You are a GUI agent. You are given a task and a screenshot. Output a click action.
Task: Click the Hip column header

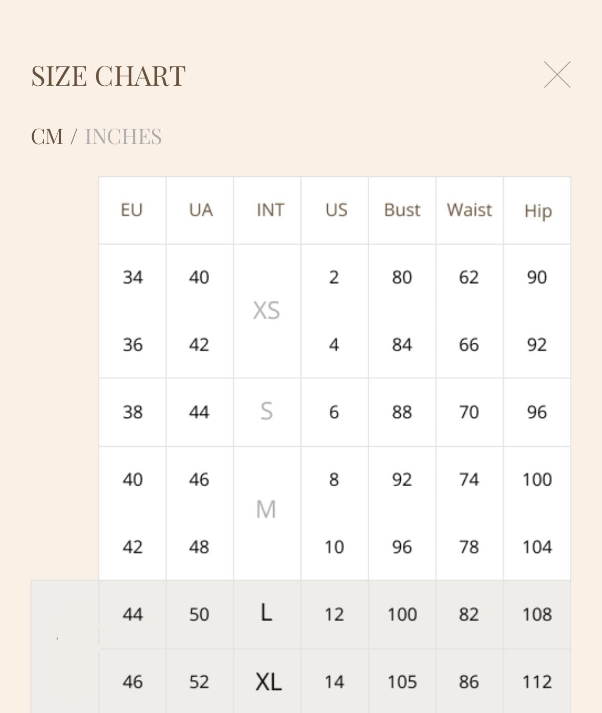pyautogui.click(x=538, y=210)
